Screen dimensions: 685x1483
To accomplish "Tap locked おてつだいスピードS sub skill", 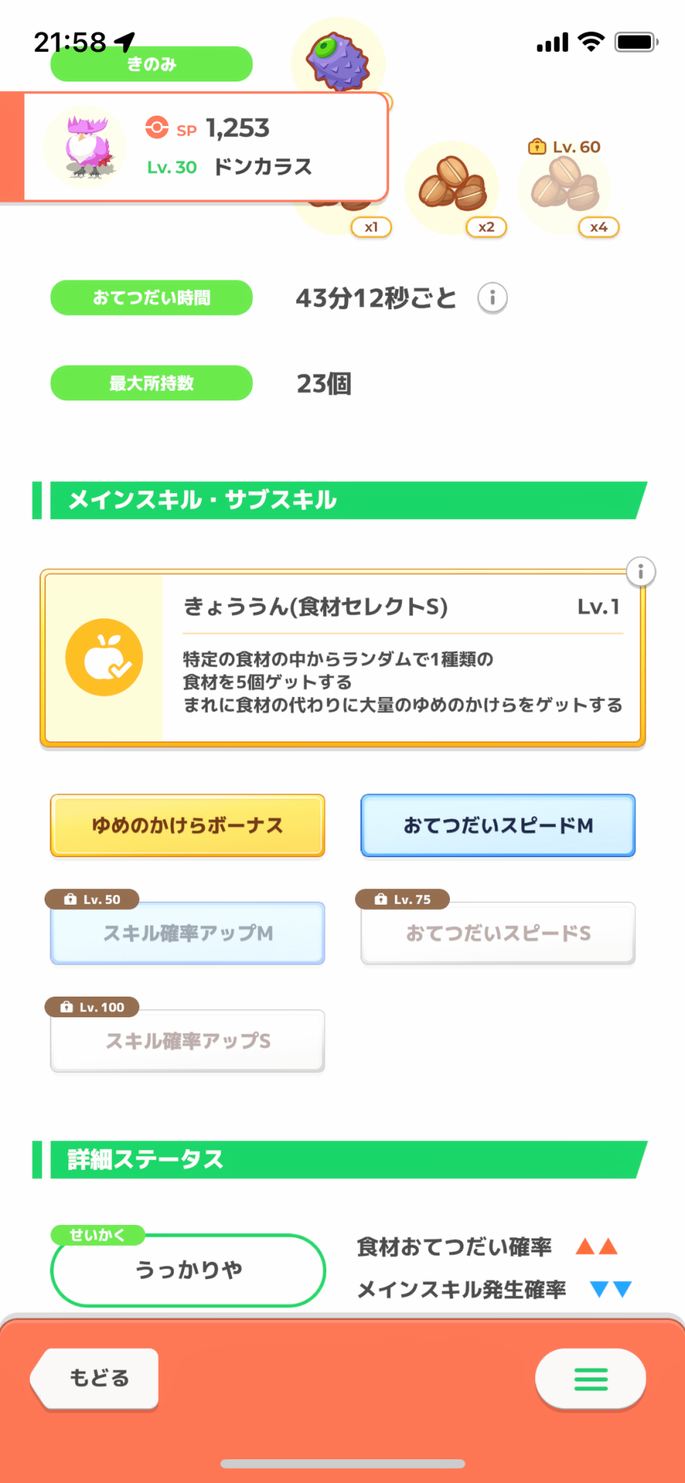I will [x=497, y=933].
